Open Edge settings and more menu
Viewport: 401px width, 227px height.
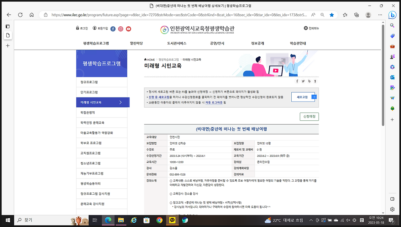tap(380, 15)
